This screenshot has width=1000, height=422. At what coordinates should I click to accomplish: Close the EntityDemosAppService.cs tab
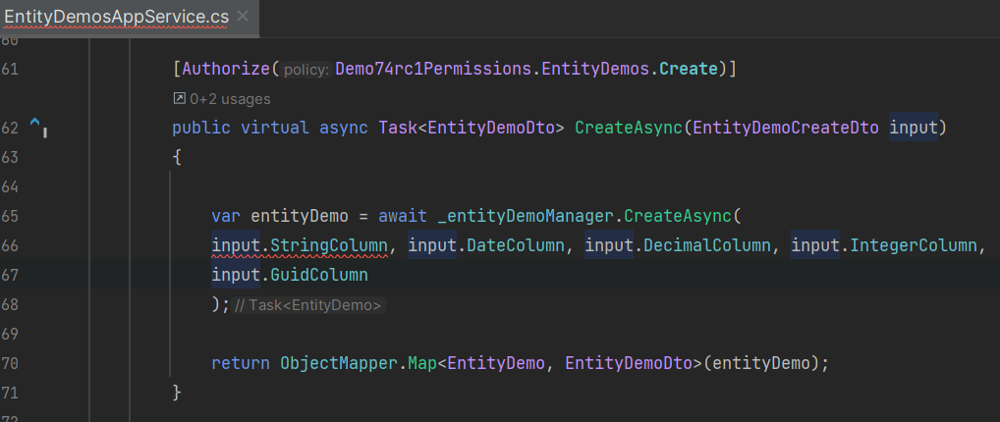click(x=243, y=16)
